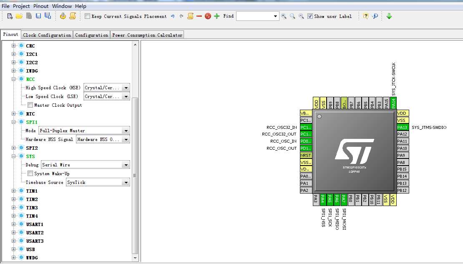This screenshot has height=264, width=463.
Task: Click the cube icon beside IWDG
Action: click(21, 70)
